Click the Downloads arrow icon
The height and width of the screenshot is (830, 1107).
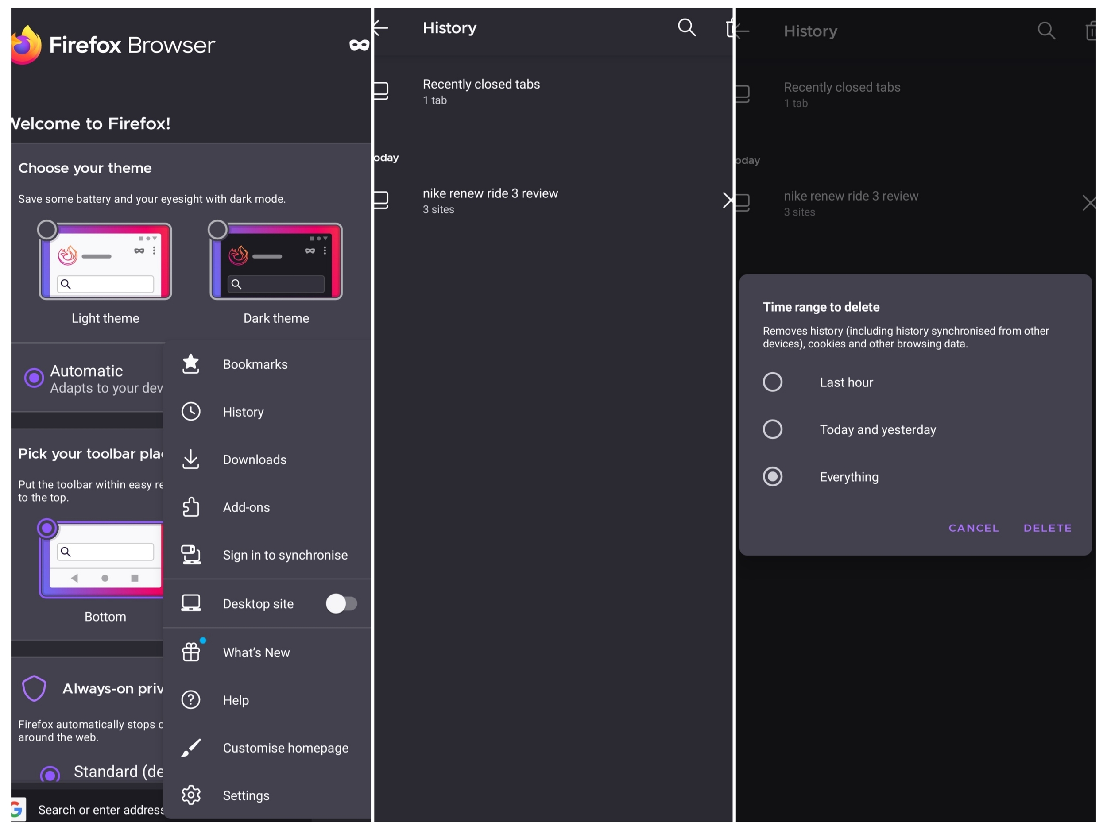click(x=191, y=459)
